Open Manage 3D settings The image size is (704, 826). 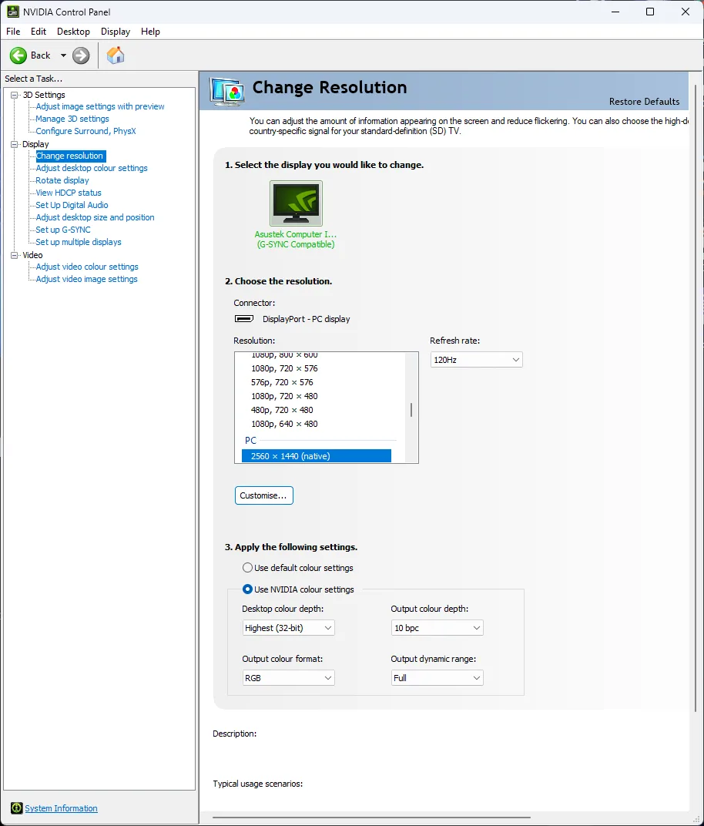(x=72, y=119)
